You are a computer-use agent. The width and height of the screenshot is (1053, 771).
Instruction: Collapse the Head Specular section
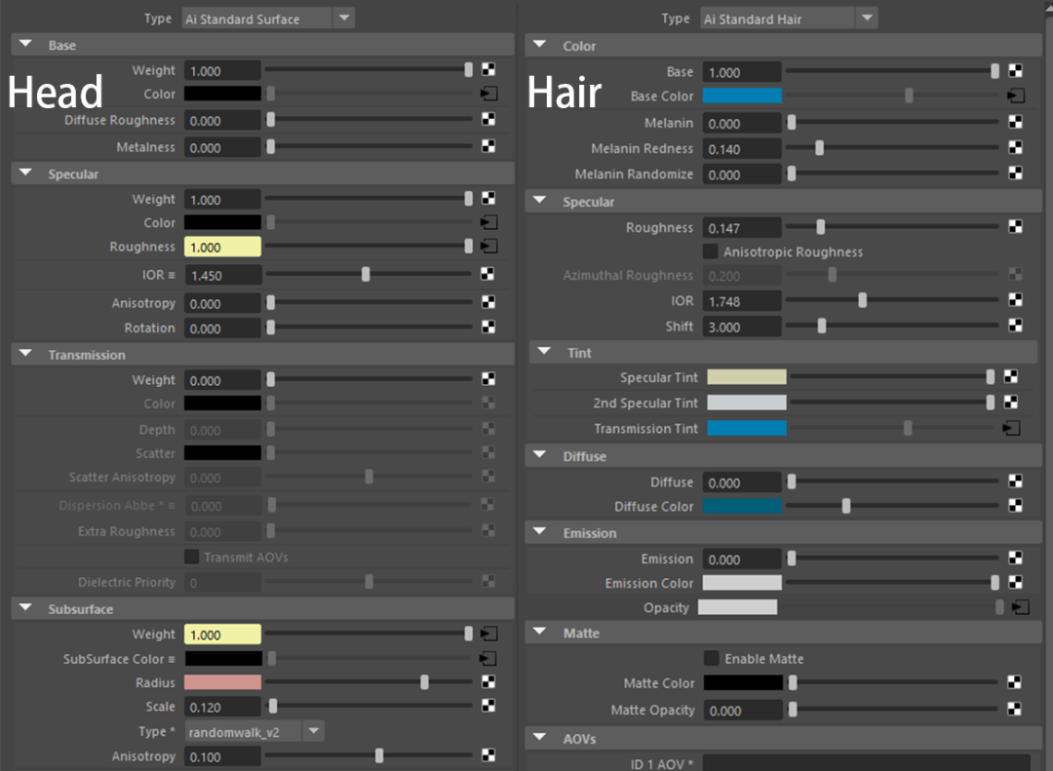(x=25, y=173)
